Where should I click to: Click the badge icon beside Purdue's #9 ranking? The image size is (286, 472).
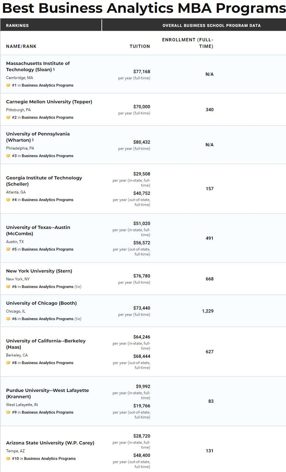pyautogui.click(x=8, y=412)
